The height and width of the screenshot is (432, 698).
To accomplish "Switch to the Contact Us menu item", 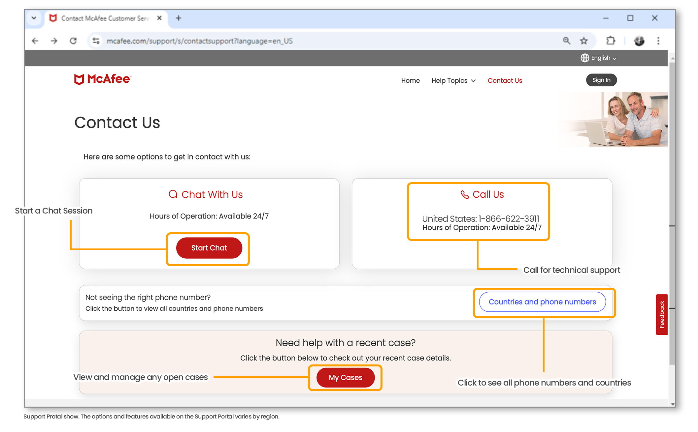I will coord(505,80).
